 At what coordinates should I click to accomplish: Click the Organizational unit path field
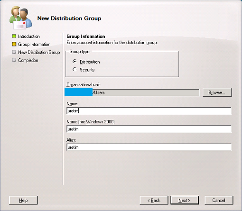(x=132, y=92)
